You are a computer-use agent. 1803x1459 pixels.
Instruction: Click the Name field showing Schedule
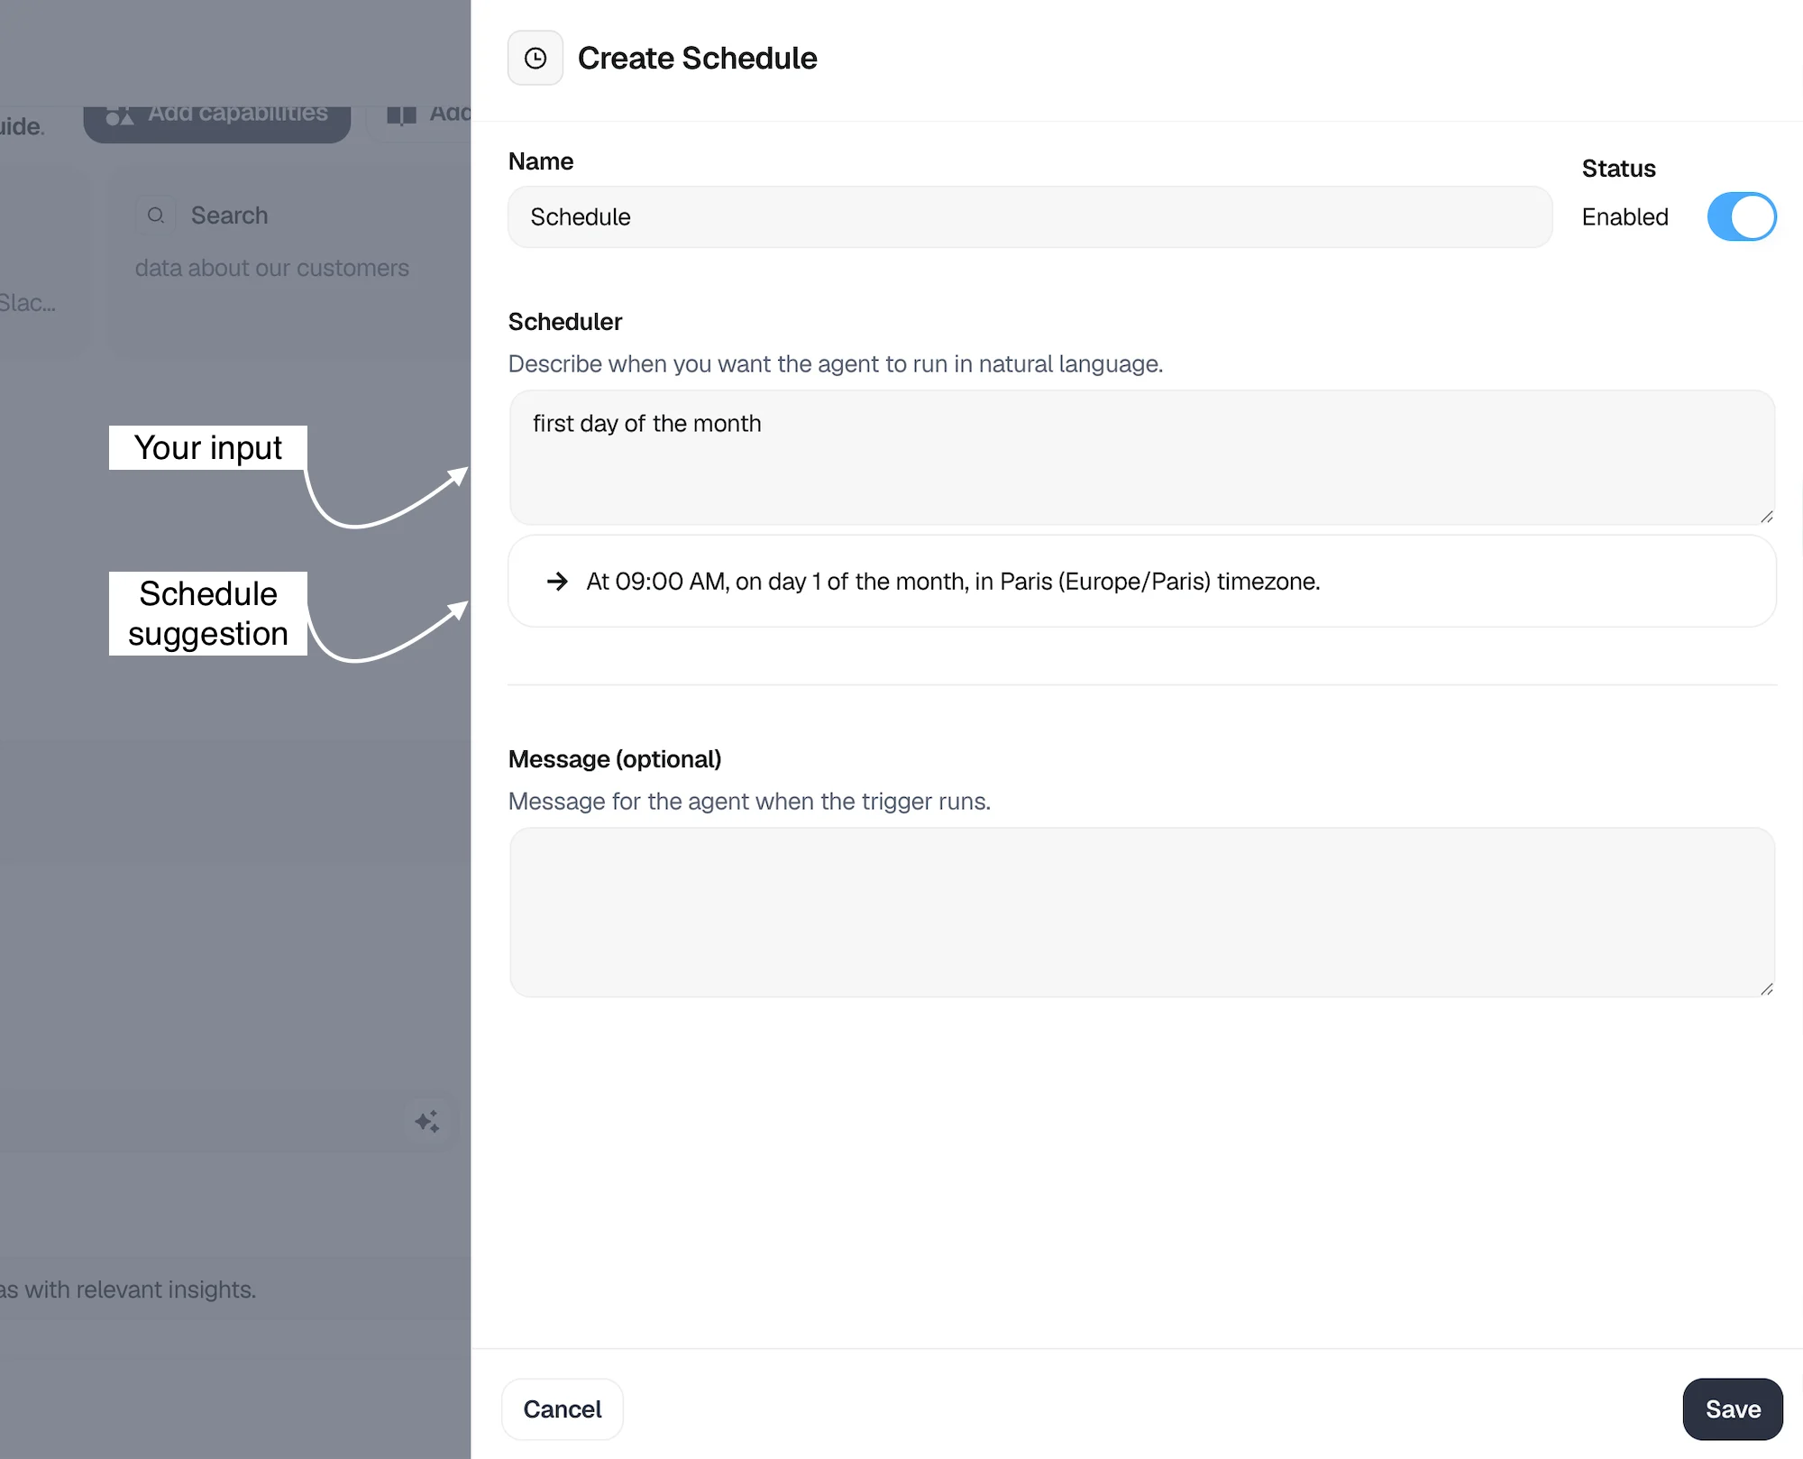[1030, 216]
